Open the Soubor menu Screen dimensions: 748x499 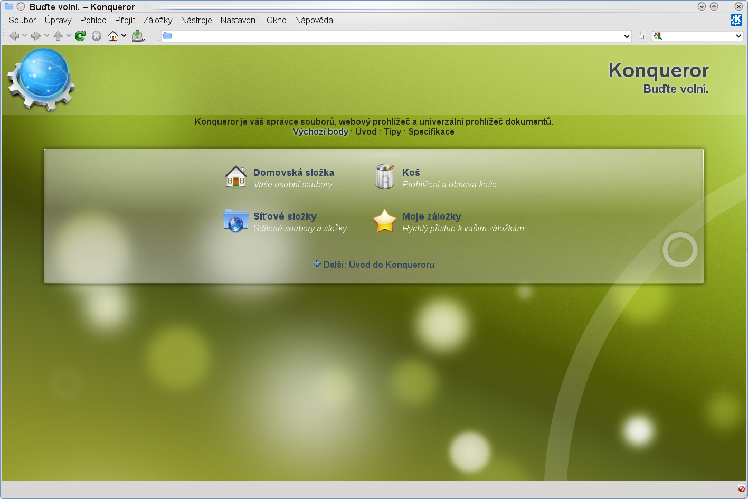coord(22,20)
